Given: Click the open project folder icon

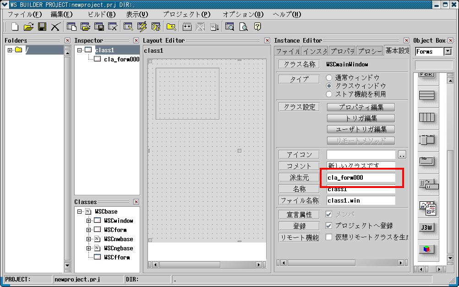Looking at the screenshot, I should point(28,27).
